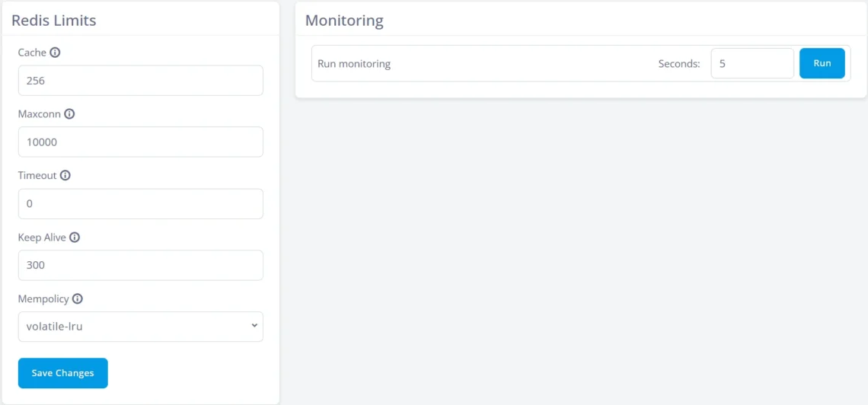This screenshot has height=405, width=868.
Task: Click the Keep Alive label text
Action: 42,238
